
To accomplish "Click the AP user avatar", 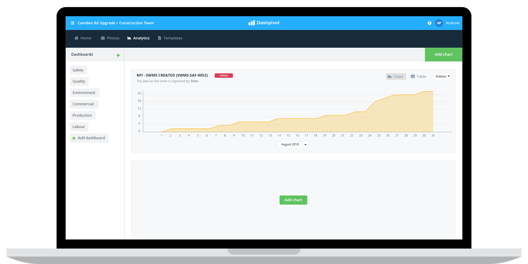I will (x=439, y=23).
